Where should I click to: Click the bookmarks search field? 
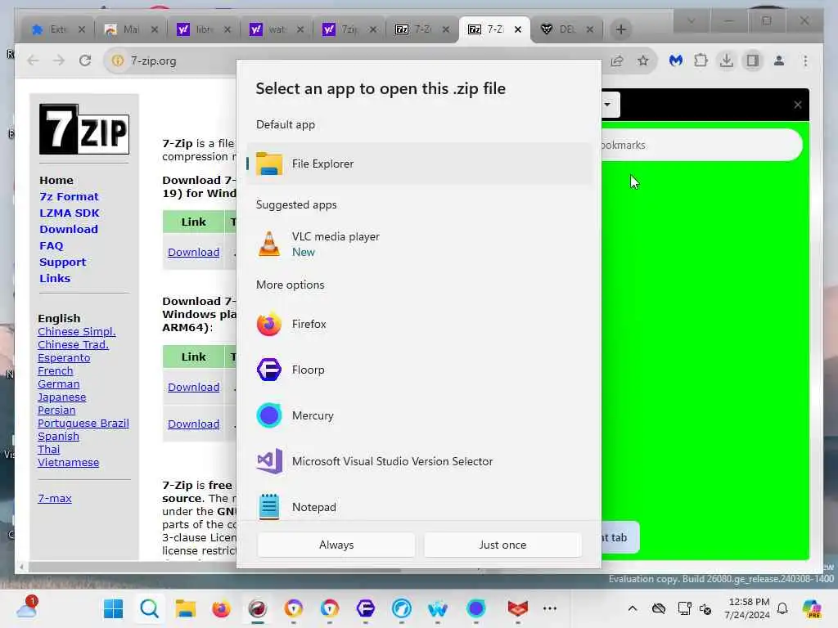click(x=701, y=146)
